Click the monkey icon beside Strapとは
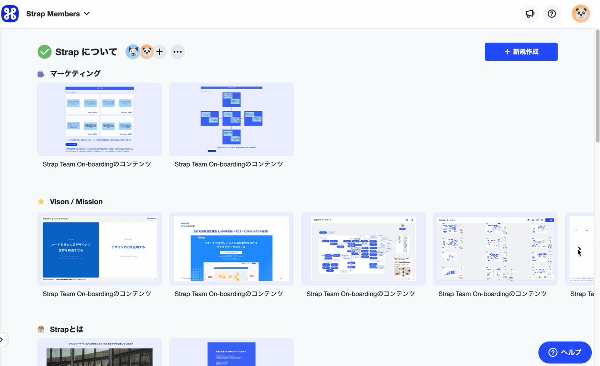The width and height of the screenshot is (600, 366). pyautogui.click(x=41, y=329)
